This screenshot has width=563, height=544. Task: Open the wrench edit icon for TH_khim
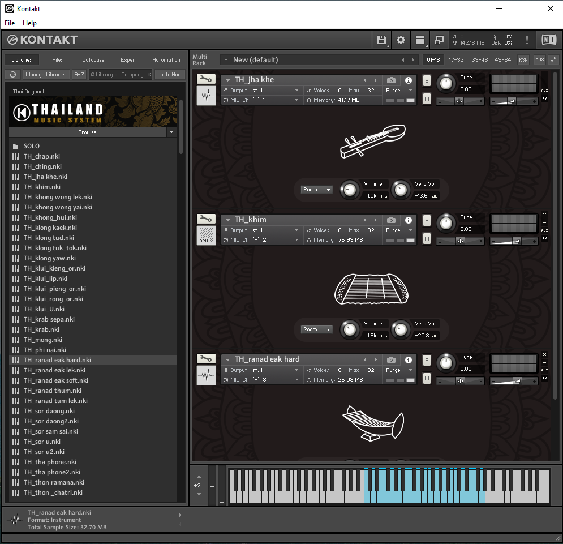click(206, 219)
